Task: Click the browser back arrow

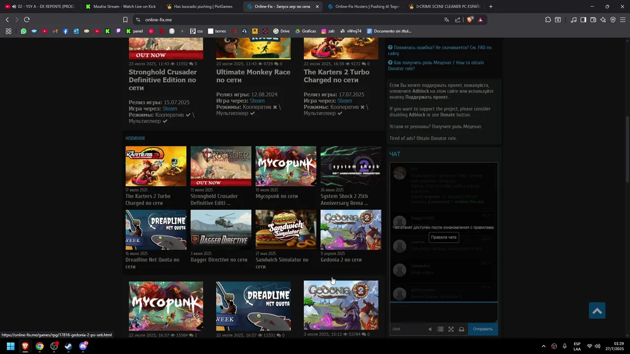Action: click(7, 20)
